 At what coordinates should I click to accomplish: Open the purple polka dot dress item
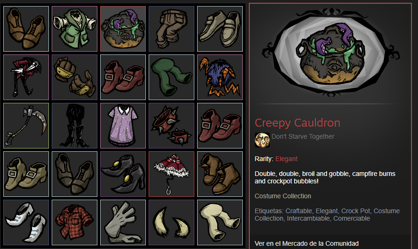click(123, 126)
